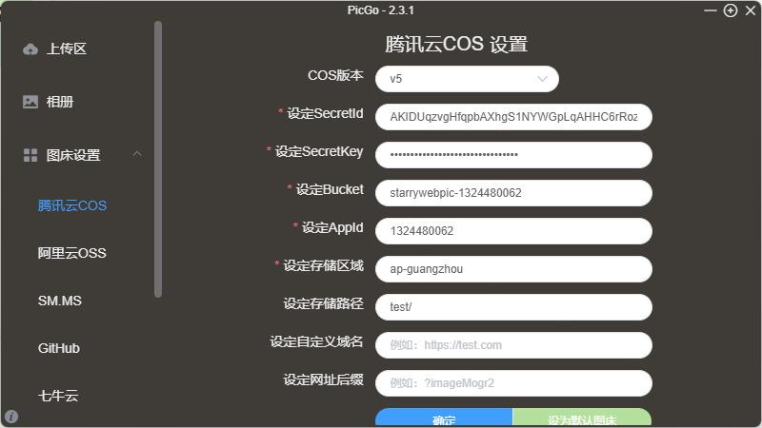Select Aliyun OSS in sidebar
Image resolution: width=762 pixels, height=428 pixels.
72,253
